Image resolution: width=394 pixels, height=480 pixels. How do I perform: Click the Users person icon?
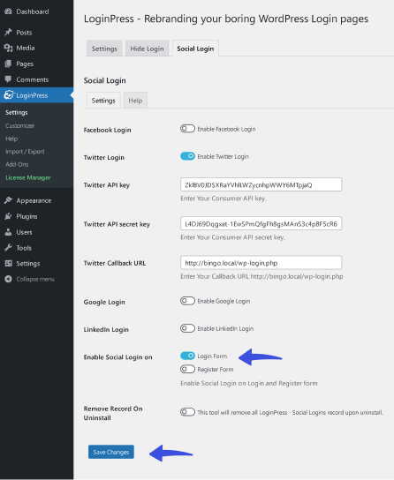[x=8, y=232]
